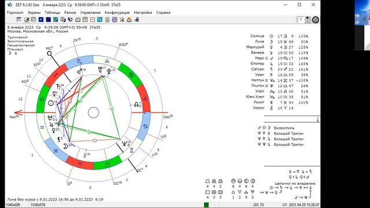Click the orange triangle toolbar icon

(129, 20)
